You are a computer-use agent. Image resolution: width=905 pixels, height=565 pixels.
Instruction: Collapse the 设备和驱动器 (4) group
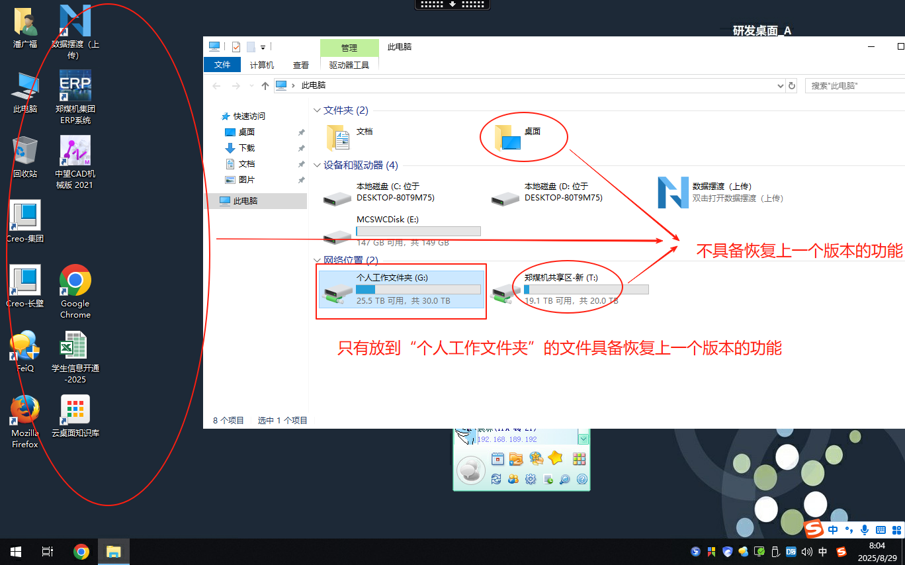(316, 165)
